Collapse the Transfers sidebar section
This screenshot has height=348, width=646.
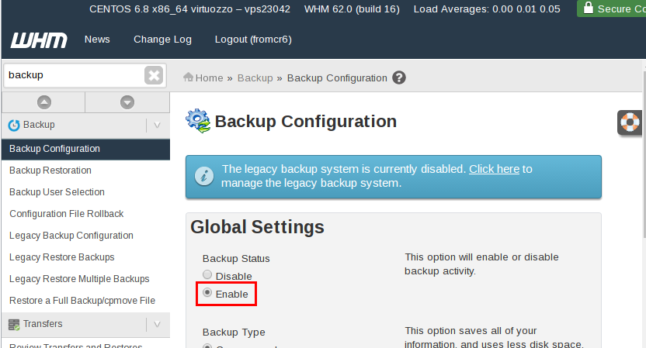click(x=157, y=324)
